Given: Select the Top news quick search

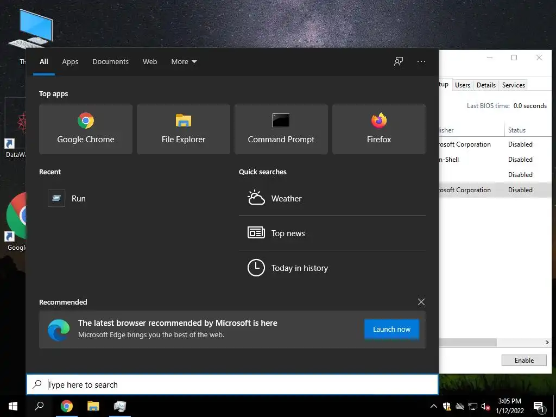Looking at the screenshot, I should [x=332, y=233].
